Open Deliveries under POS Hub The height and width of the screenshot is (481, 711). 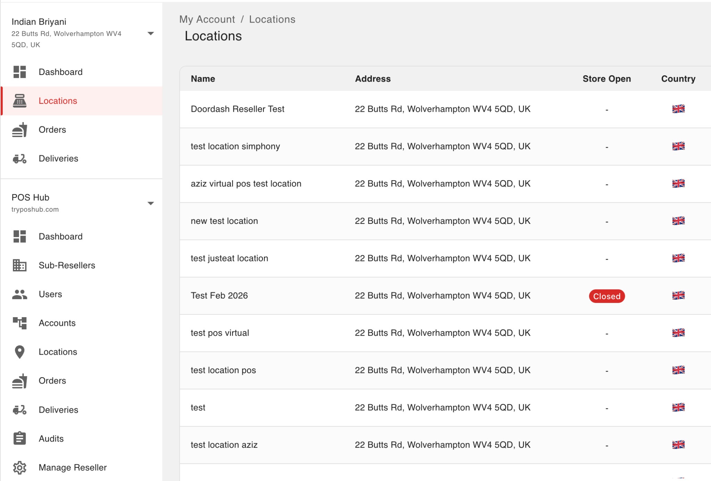(x=58, y=410)
